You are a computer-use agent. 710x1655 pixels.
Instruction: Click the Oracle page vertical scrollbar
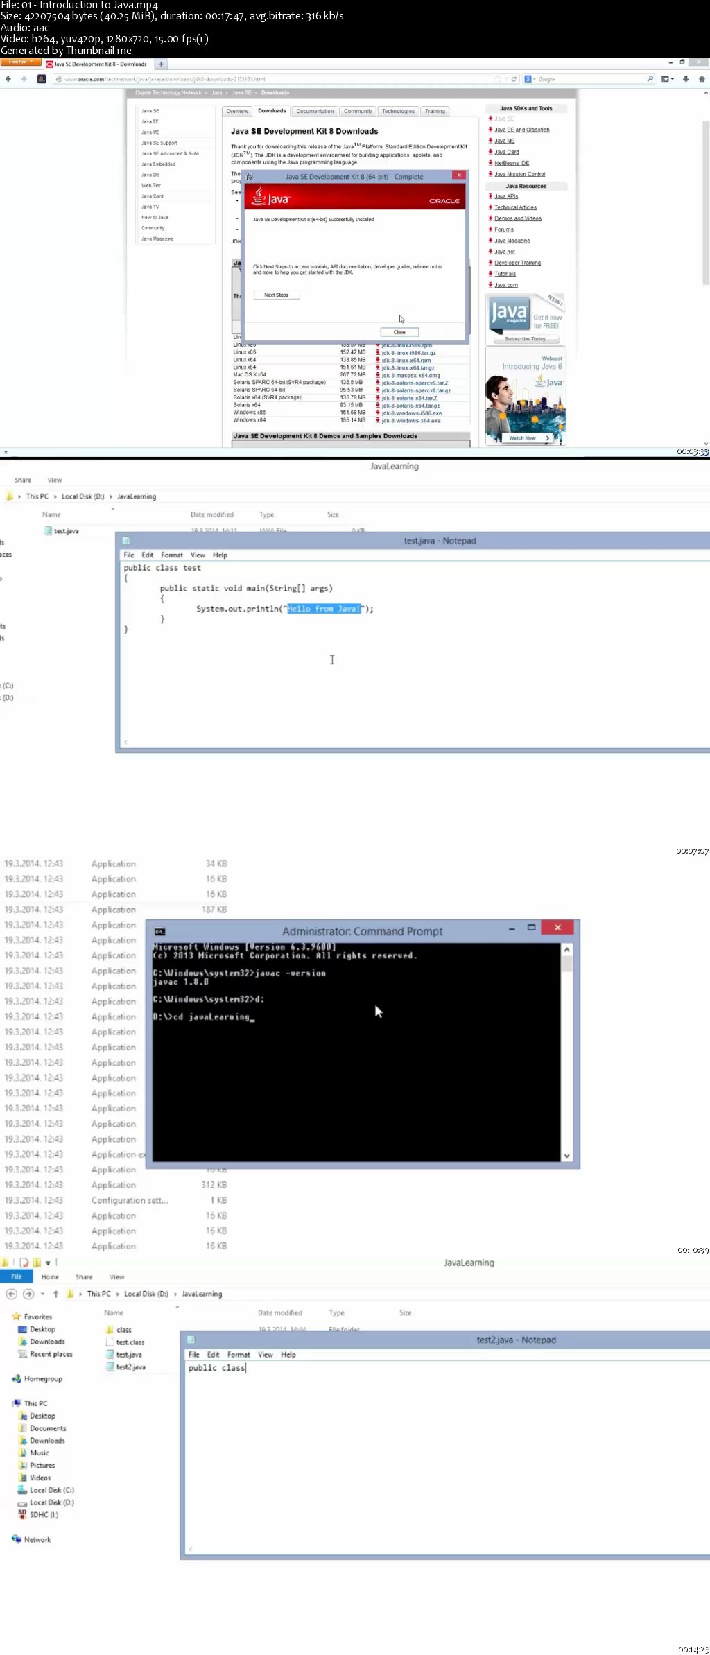tap(706, 202)
